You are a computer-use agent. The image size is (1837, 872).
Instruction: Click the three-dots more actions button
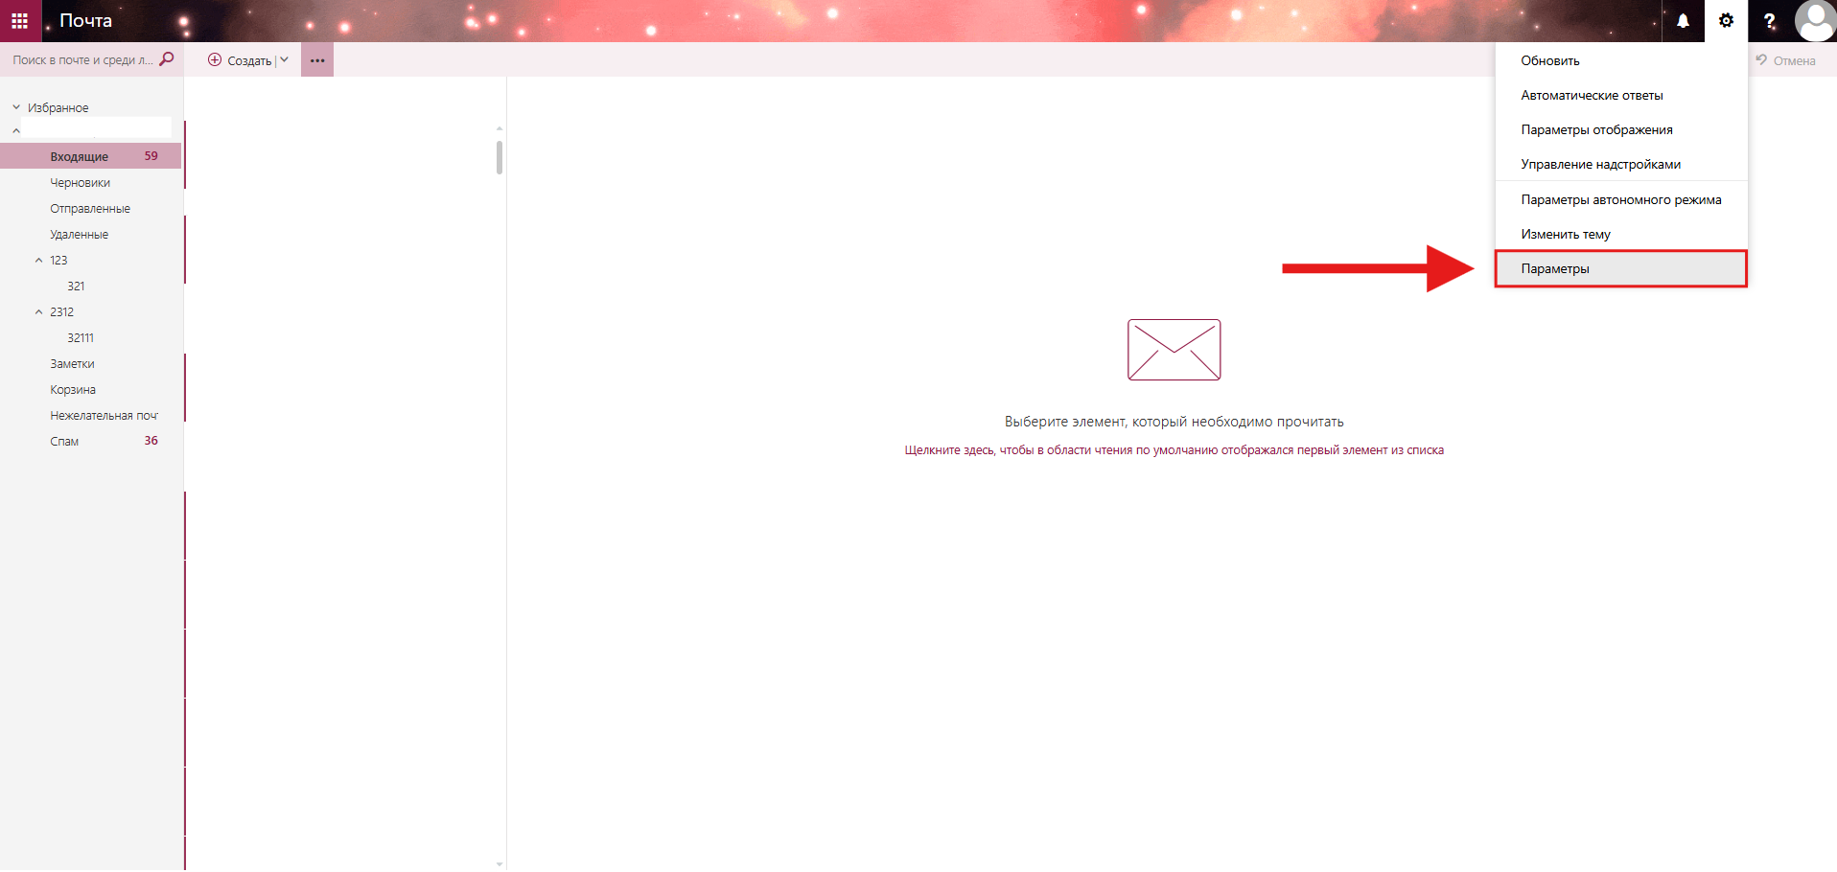tap(317, 60)
